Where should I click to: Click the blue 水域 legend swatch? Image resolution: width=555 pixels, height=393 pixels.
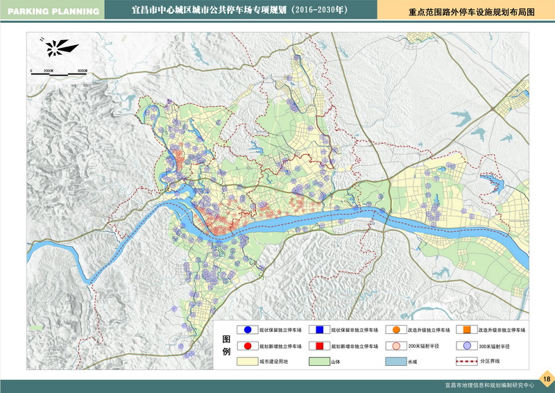(x=394, y=361)
